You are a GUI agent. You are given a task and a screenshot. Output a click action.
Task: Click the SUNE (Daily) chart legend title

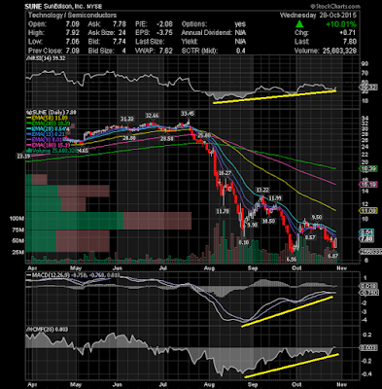[52, 112]
